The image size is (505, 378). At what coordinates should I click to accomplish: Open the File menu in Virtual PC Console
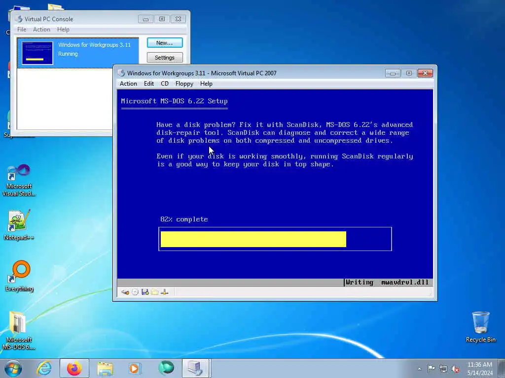point(22,29)
